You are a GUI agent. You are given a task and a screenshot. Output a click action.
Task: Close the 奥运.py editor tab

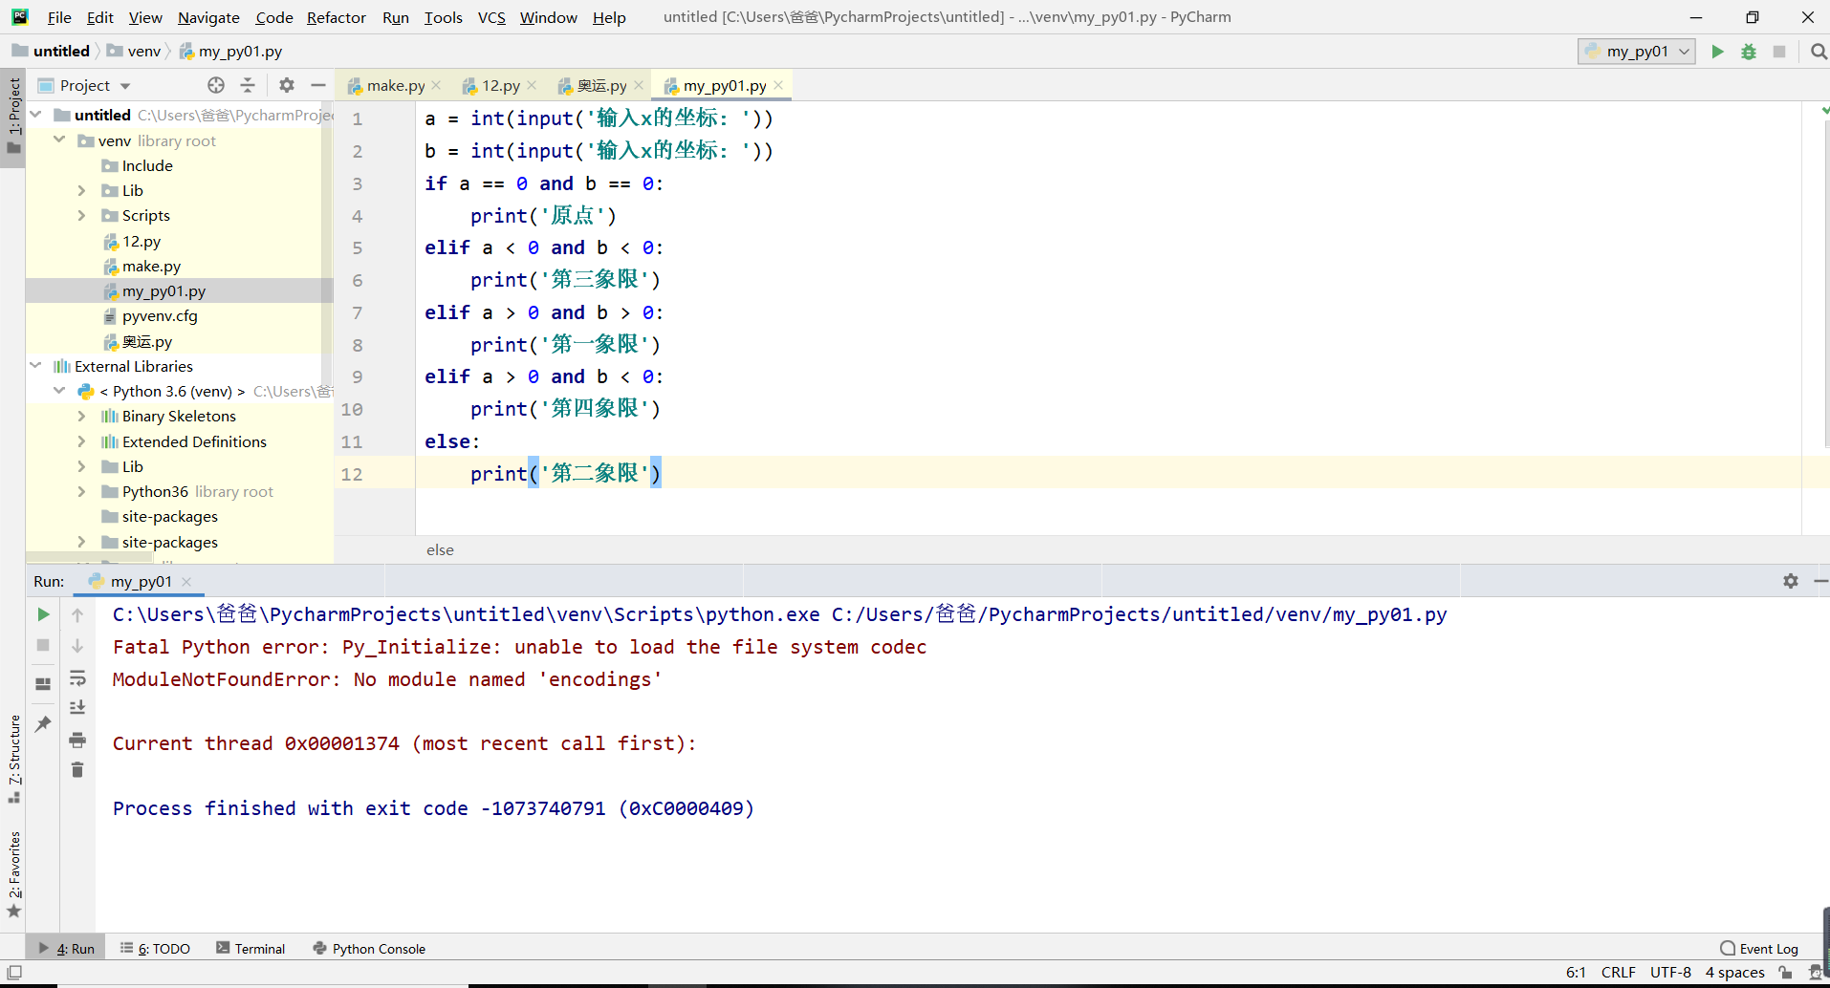point(639,85)
